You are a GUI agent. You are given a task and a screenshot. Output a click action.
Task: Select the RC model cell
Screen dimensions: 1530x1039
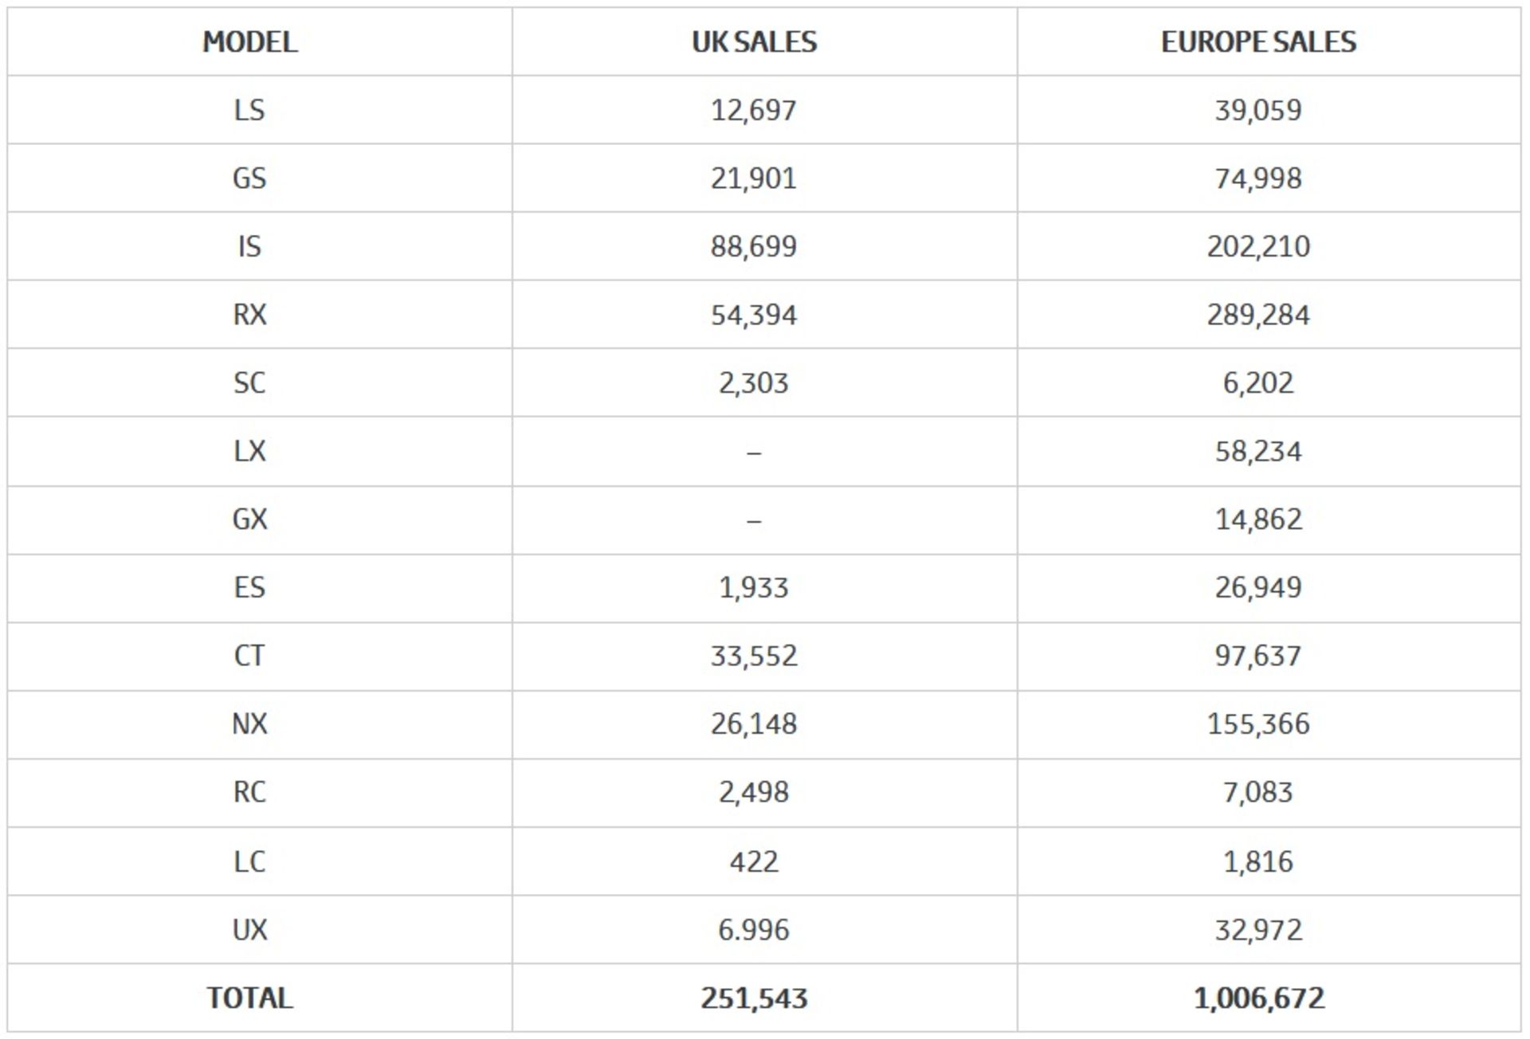point(249,792)
